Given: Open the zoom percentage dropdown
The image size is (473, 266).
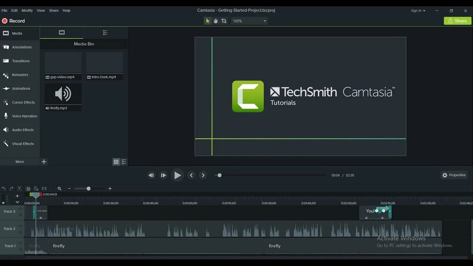Looking at the screenshot, I should pos(265,21).
